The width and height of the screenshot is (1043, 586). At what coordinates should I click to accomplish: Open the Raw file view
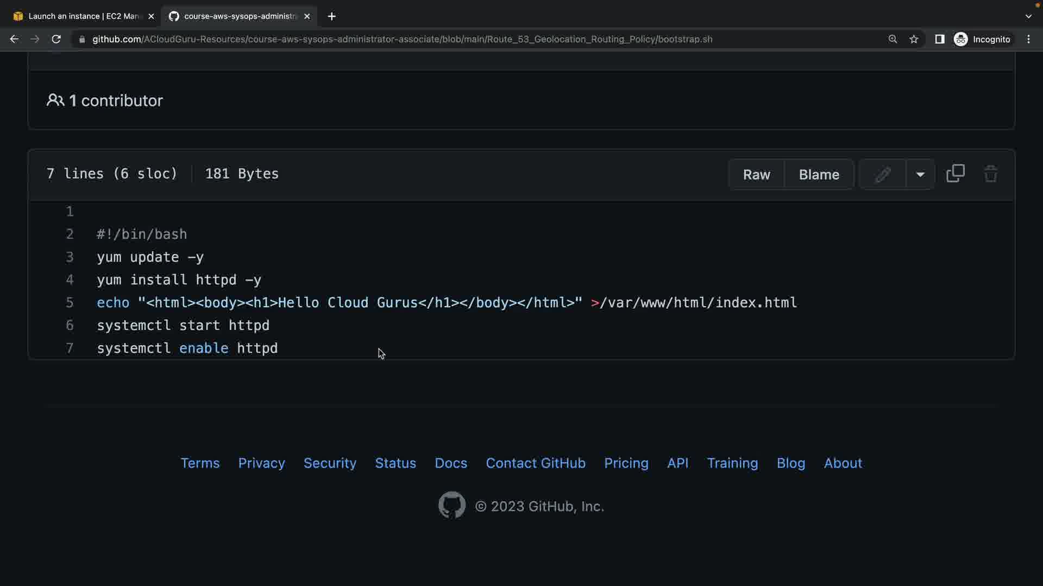pos(756,174)
